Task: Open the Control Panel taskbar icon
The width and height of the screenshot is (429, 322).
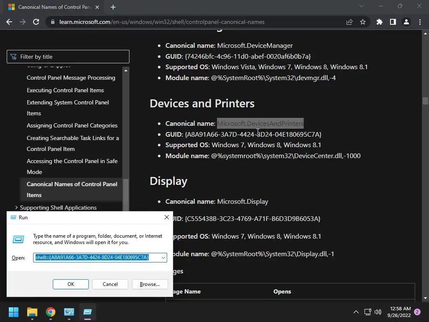Action: (x=69, y=312)
